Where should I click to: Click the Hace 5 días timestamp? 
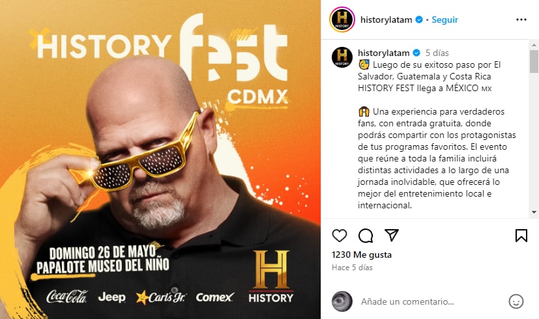pos(352,268)
